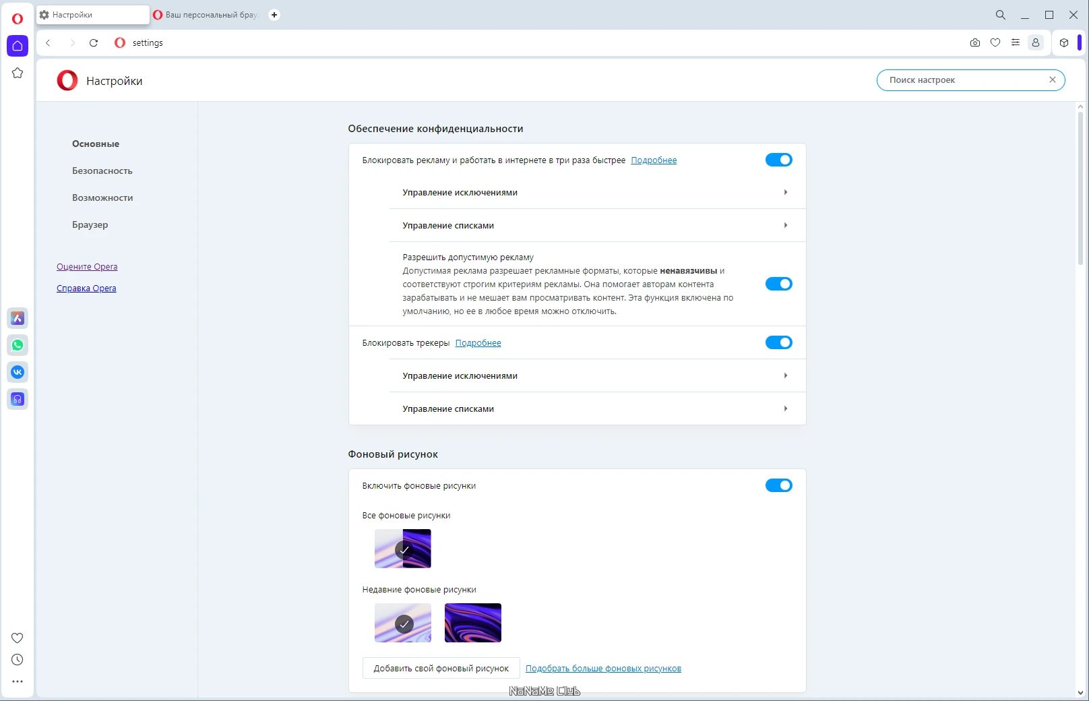Open extensions cube icon

(x=1064, y=42)
